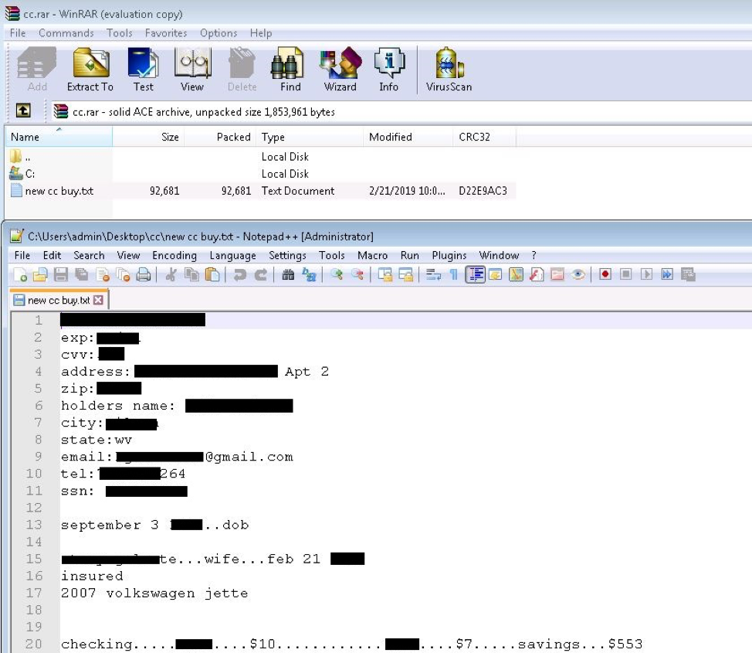Start macro recording with the red record button
Screen dimensions: 752x653
point(605,274)
